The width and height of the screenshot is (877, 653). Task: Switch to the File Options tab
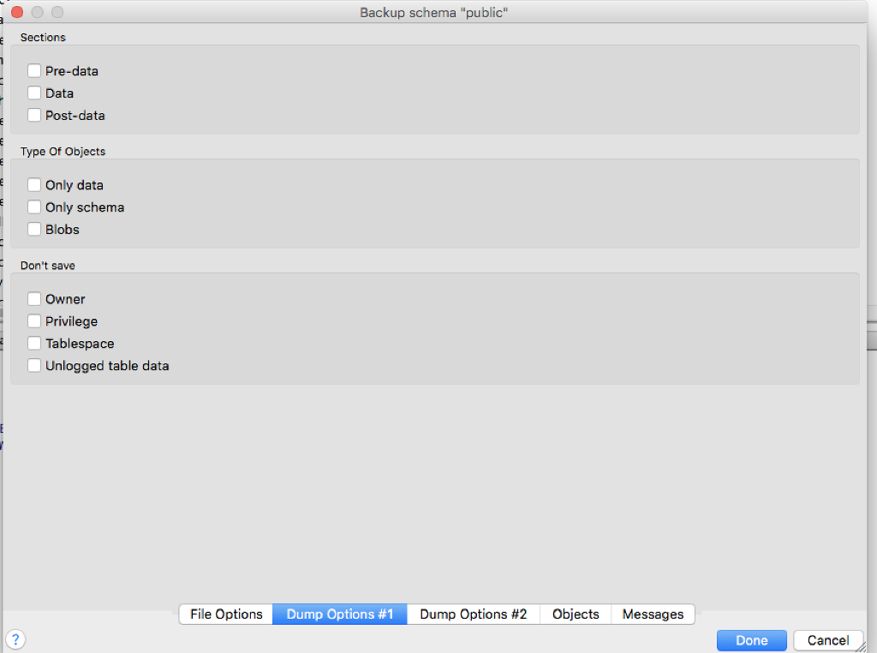[x=225, y=614]
